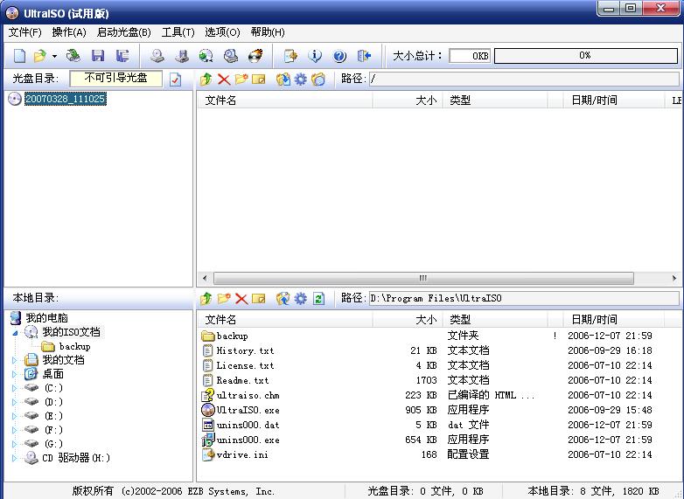Screen dimensions: 684x499
Task: Click the blue gear icon in local toolbar
Action: [x=301, y=299]
